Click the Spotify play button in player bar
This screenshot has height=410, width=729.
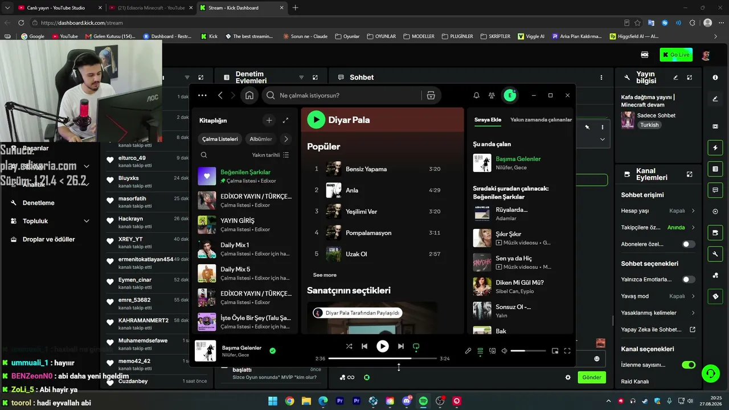tap(383, 346)
